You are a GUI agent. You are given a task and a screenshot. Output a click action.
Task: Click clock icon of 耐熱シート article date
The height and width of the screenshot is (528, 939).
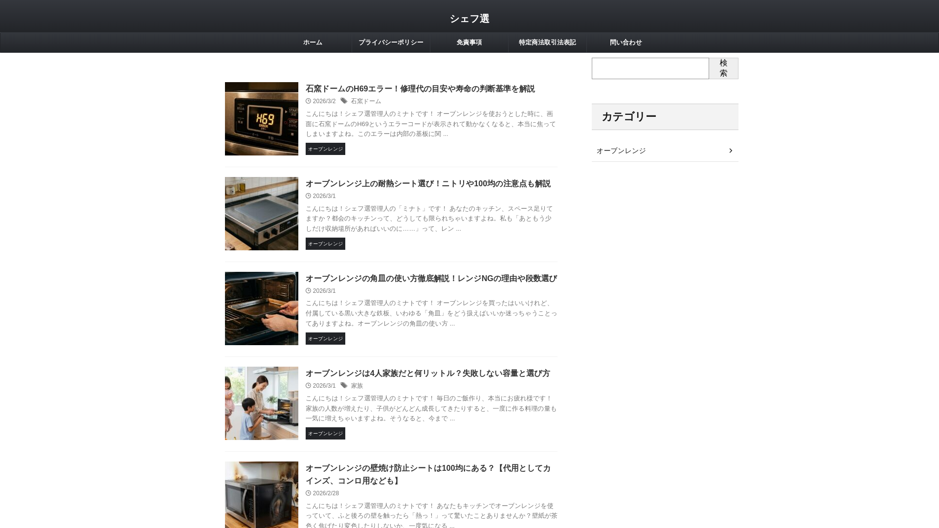click(x=309, y=196)
